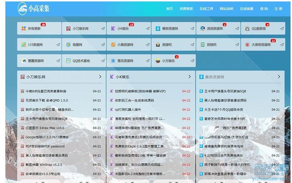Click the icon beside 截图神器 WinSnap v5.2.5
292x183 pixels.
tap(22, 164)
